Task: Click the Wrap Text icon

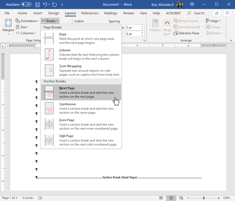Action: coord(167,27)
